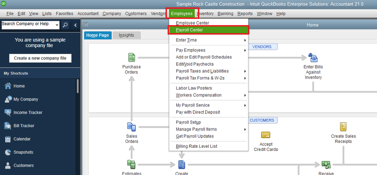Choose Payroll Setup menu entry
This screenshot has width=377, height=175.
tap(209, 122)
